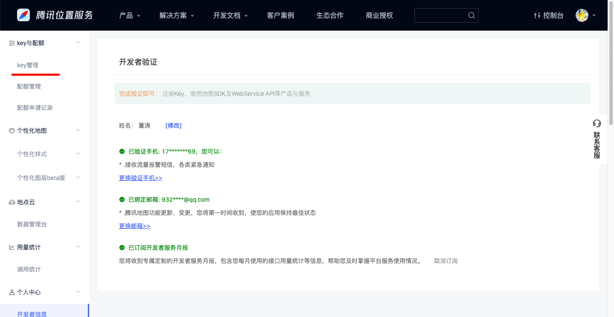
Task: Collapse the 地点云 sidebar section
Action: tap(78, 202)
